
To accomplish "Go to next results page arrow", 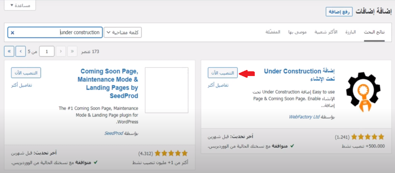I will click(x=21, y=51).
